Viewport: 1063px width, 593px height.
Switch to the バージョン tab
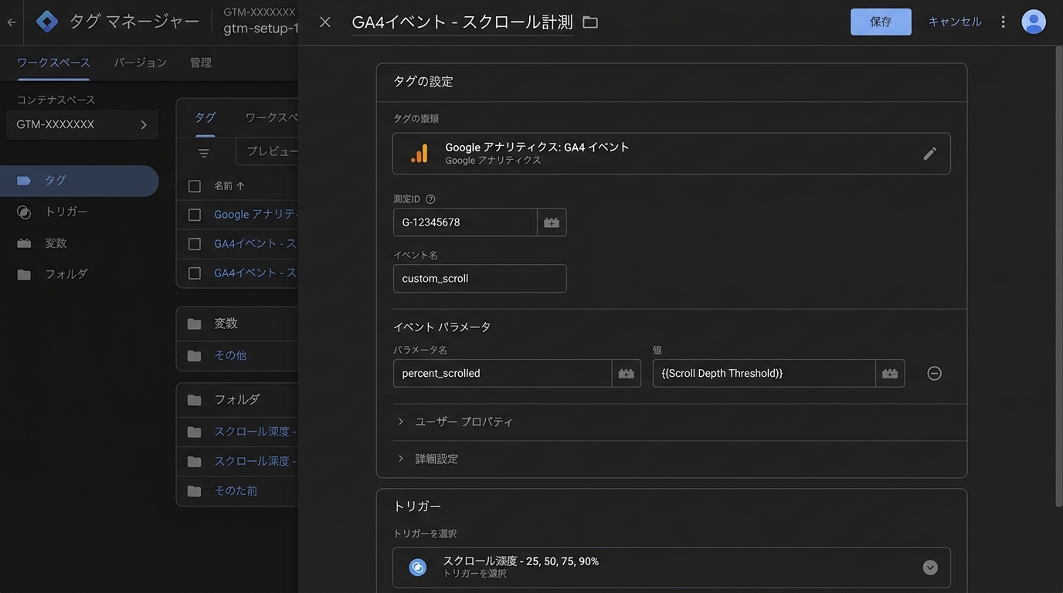[140, 63]
